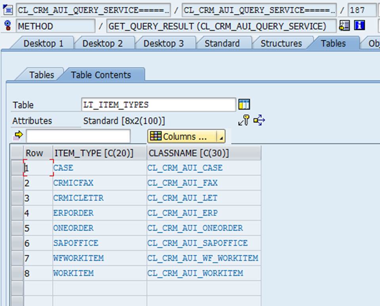
Task: Select row 4 ERPORDER via row selector
Action: coord(17,213)
